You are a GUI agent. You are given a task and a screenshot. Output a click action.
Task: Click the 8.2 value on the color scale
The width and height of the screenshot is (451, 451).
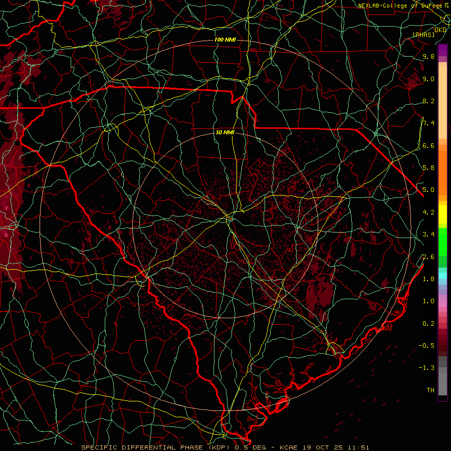(x=428, y=101)
